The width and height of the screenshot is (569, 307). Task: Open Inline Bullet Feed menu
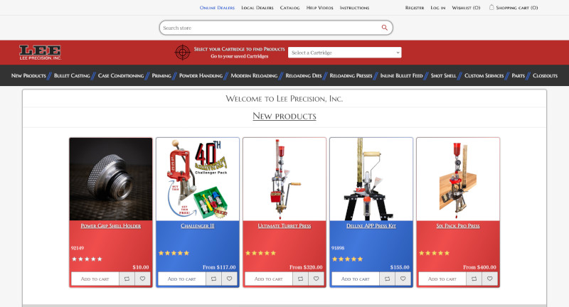401,75
